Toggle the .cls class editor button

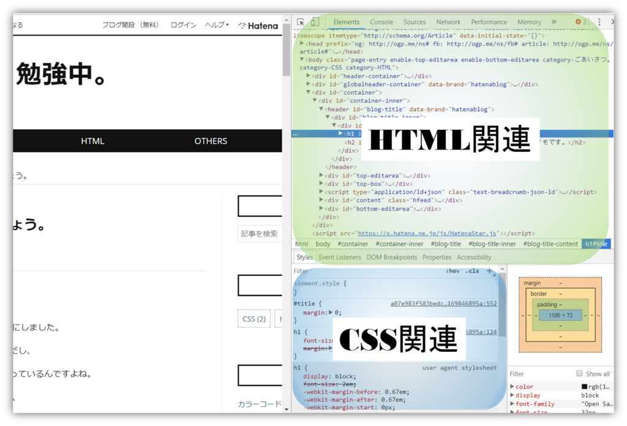pyautogui.click(x=472, y=271)
